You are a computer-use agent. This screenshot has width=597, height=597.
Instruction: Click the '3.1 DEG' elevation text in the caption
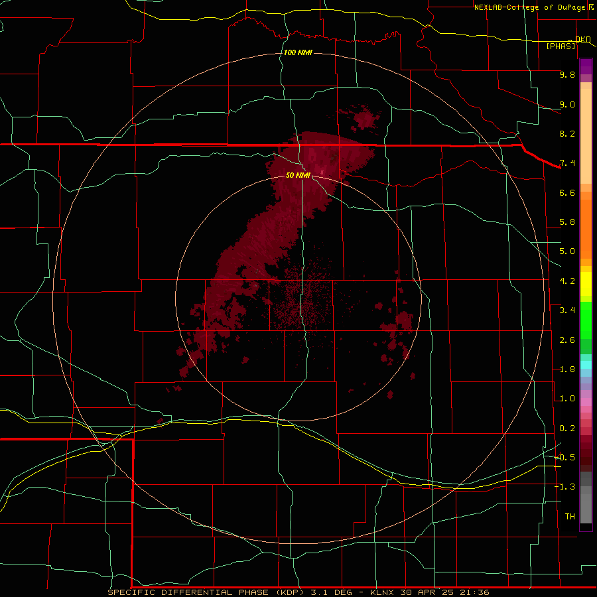(x=332, y=592)
